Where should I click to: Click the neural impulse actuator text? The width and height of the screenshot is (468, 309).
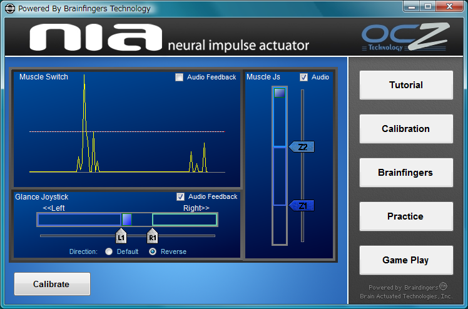[238, 45]
